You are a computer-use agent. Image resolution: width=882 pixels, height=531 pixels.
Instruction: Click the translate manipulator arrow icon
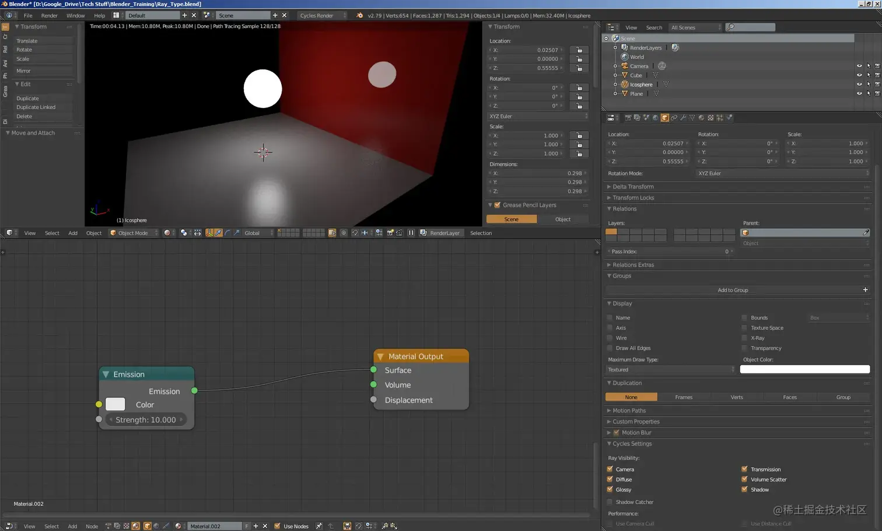click(218, 233)
